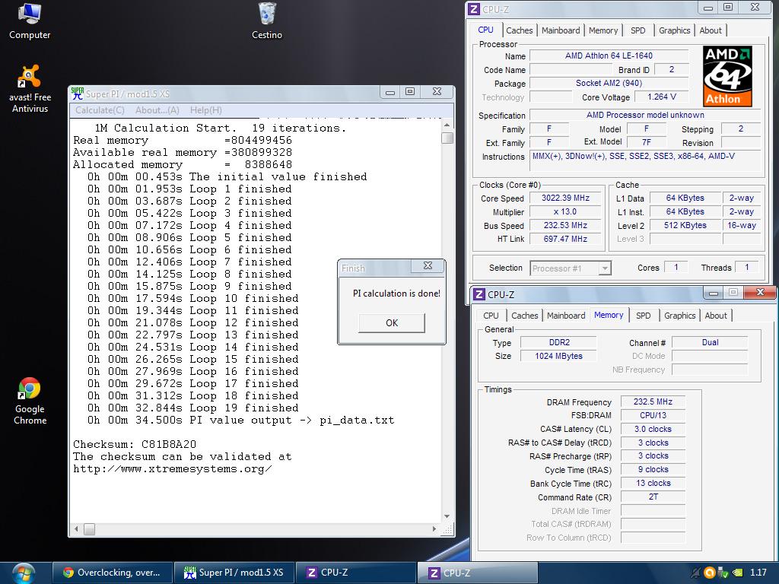Click the Super PI window title icon
Image resolution: width=779 pixels, height=584 pixels.
(77, 93)
